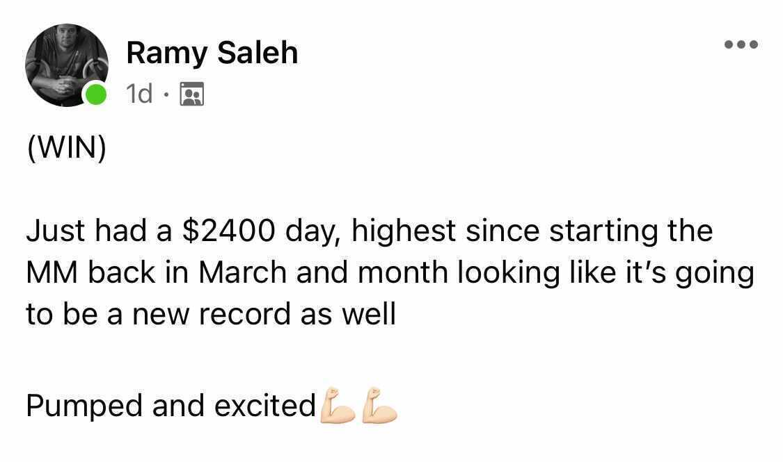Image resolution: width=783 pixels, height=462 pixels.
Task: Click the $2400 amount in the post
Action: pos(229,231)
